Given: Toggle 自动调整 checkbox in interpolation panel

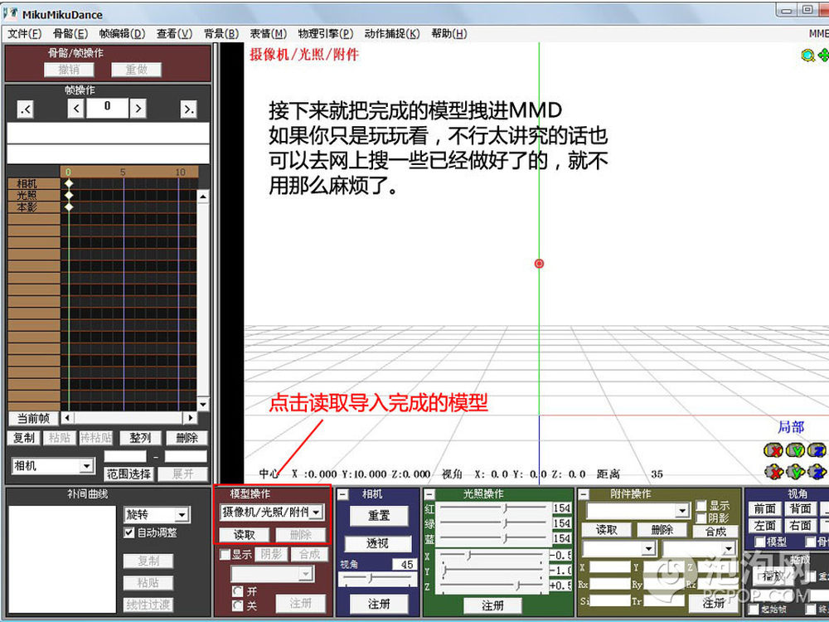Looking at the screenshot, I should pyautogui.click(x=129, y=532).
